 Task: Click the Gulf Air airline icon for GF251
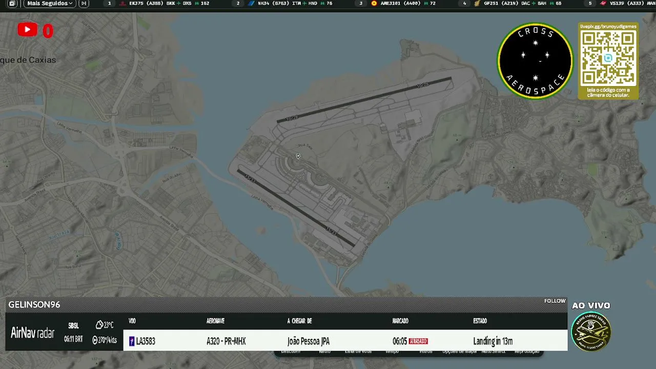(x=477, y=4)
